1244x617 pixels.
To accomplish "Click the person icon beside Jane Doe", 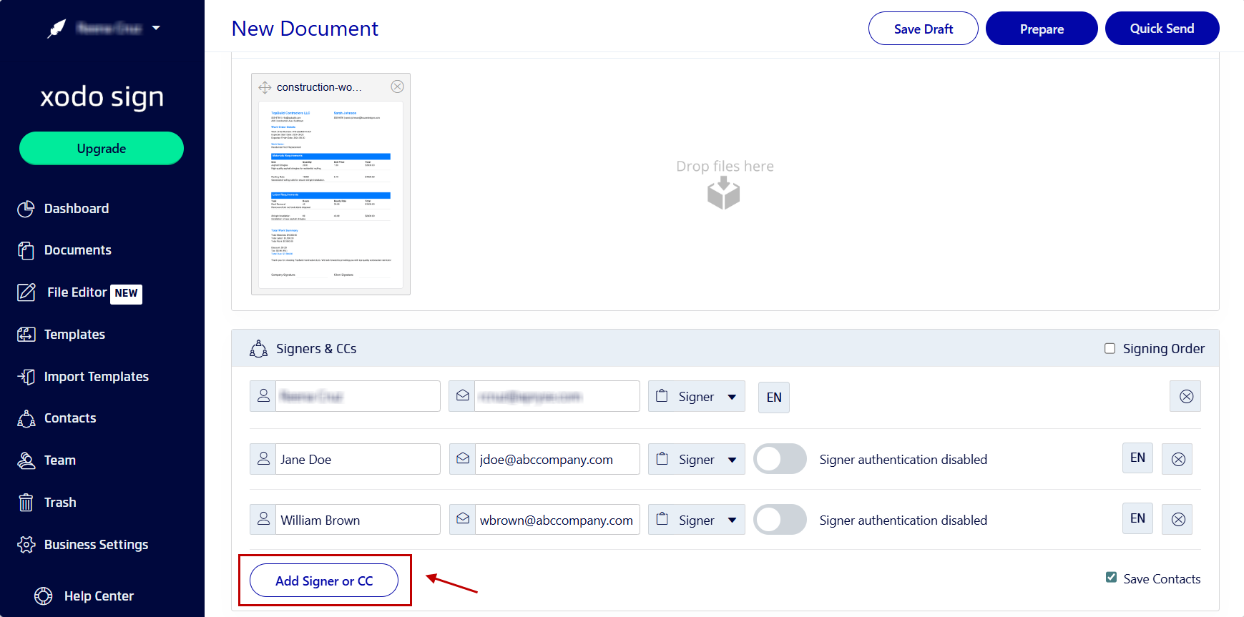I will (263, 458).
